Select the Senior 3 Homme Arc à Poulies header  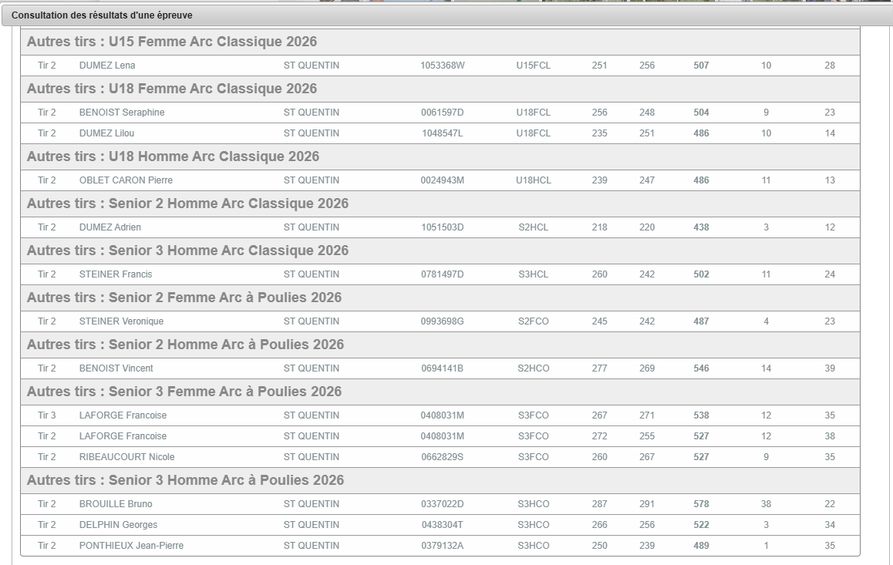point(185,480)
